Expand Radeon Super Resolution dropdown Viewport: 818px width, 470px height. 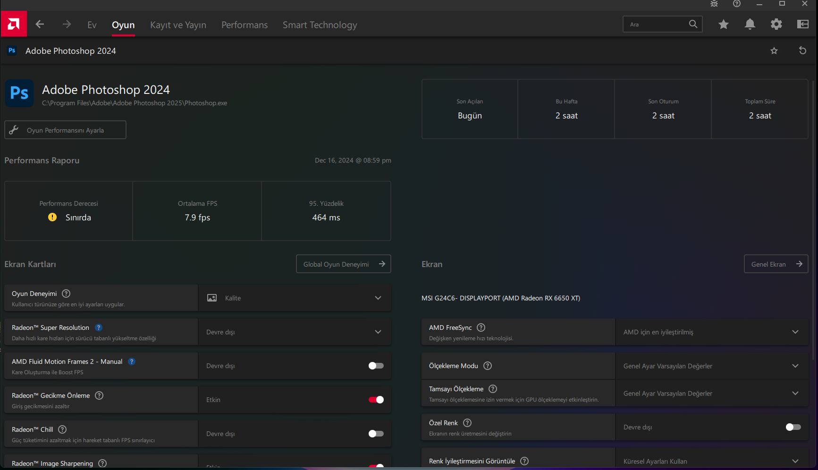[x=295, y=332]
